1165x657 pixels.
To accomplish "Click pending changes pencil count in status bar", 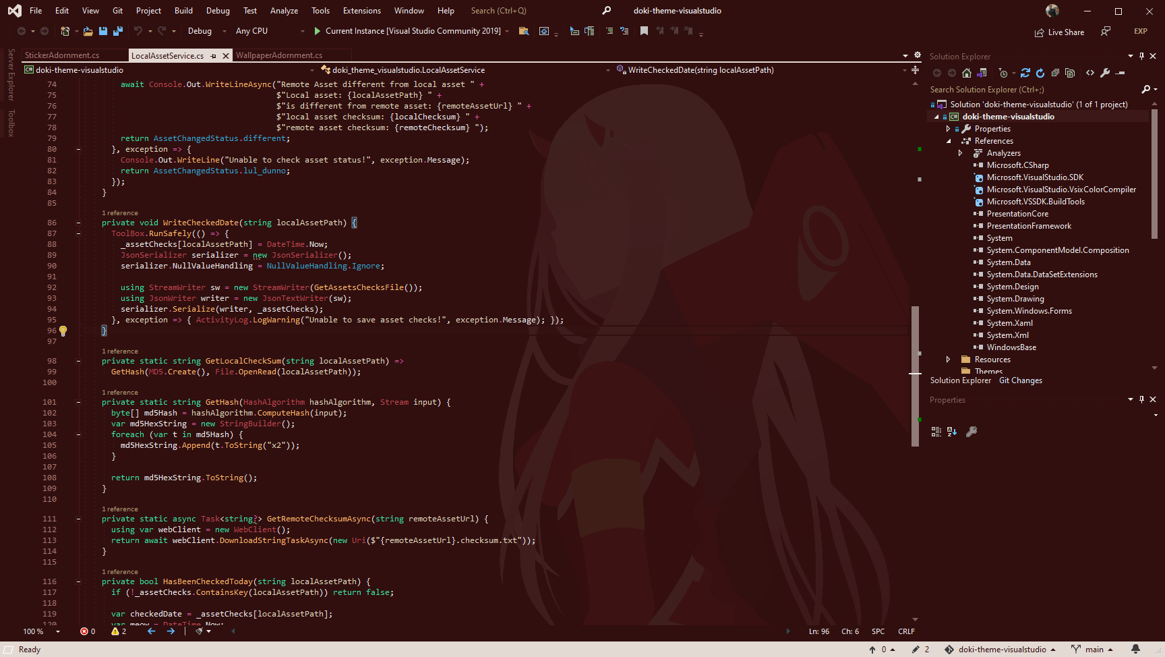I will pyautogui.click(x=920, y=649).
